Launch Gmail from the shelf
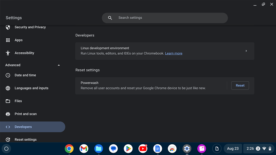276x155 pixels. (x=84, y=149)
